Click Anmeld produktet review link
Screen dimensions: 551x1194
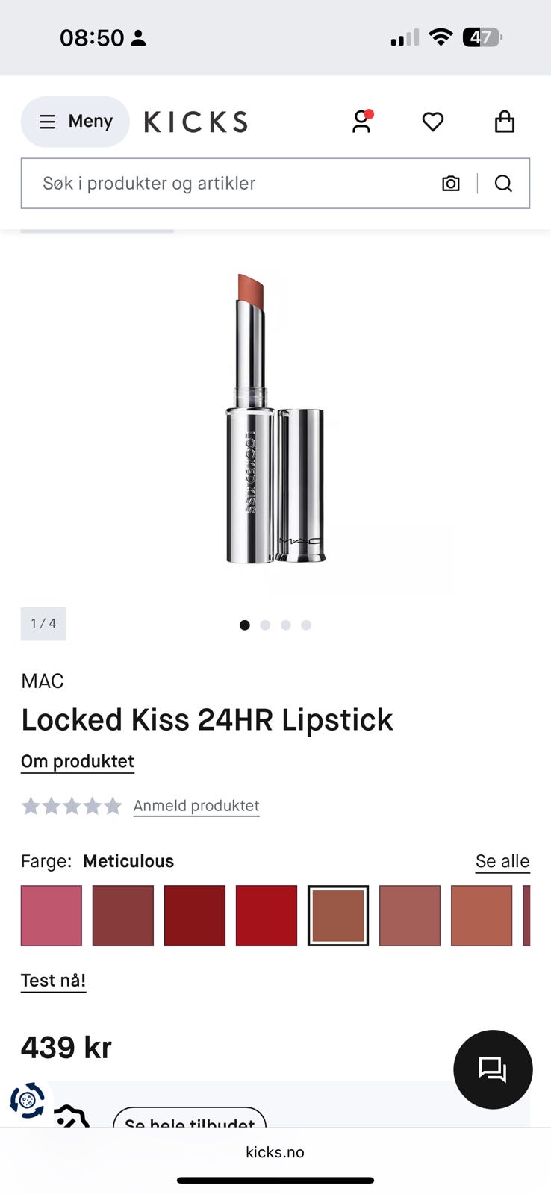click(x=196, y=806)
